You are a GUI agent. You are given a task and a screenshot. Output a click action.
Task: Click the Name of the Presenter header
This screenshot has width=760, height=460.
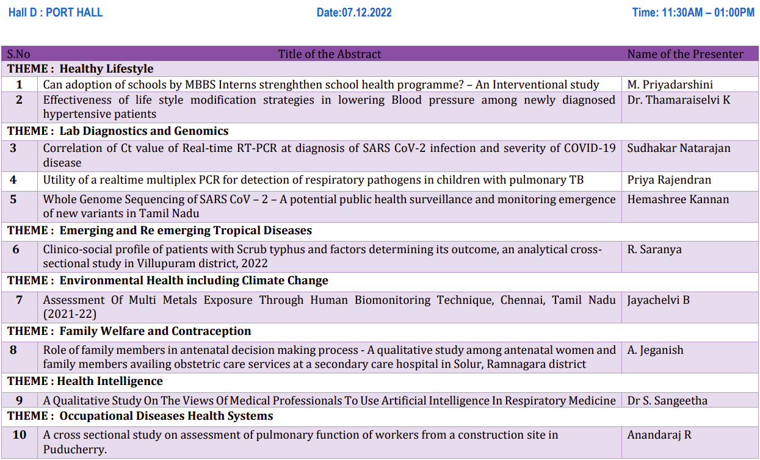(686, 54)
